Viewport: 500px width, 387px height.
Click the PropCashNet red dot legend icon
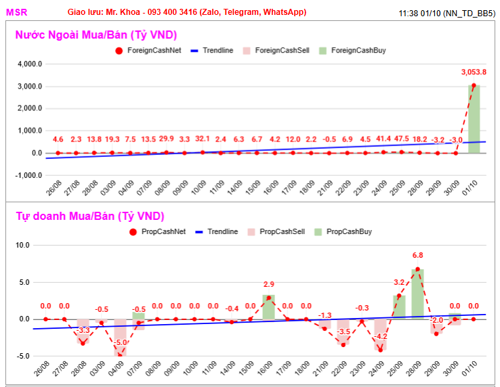[133, 232]
